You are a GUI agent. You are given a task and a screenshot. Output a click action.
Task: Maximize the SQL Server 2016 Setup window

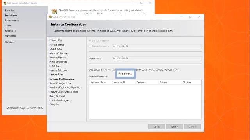click(x=190, y=17)
